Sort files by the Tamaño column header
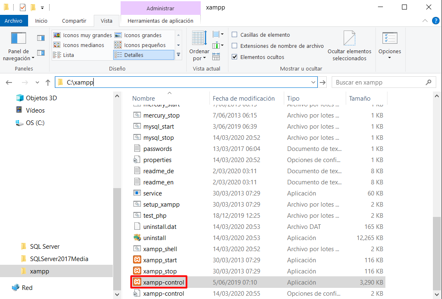442x299 pixels. pos(359,99)
